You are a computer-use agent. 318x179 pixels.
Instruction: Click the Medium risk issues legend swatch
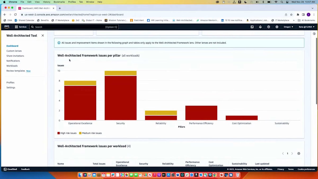coord(80,133)
